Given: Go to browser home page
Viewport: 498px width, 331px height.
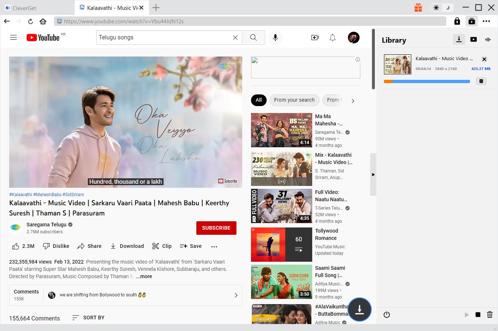Looking at the screenshot, I should point(43,21).
